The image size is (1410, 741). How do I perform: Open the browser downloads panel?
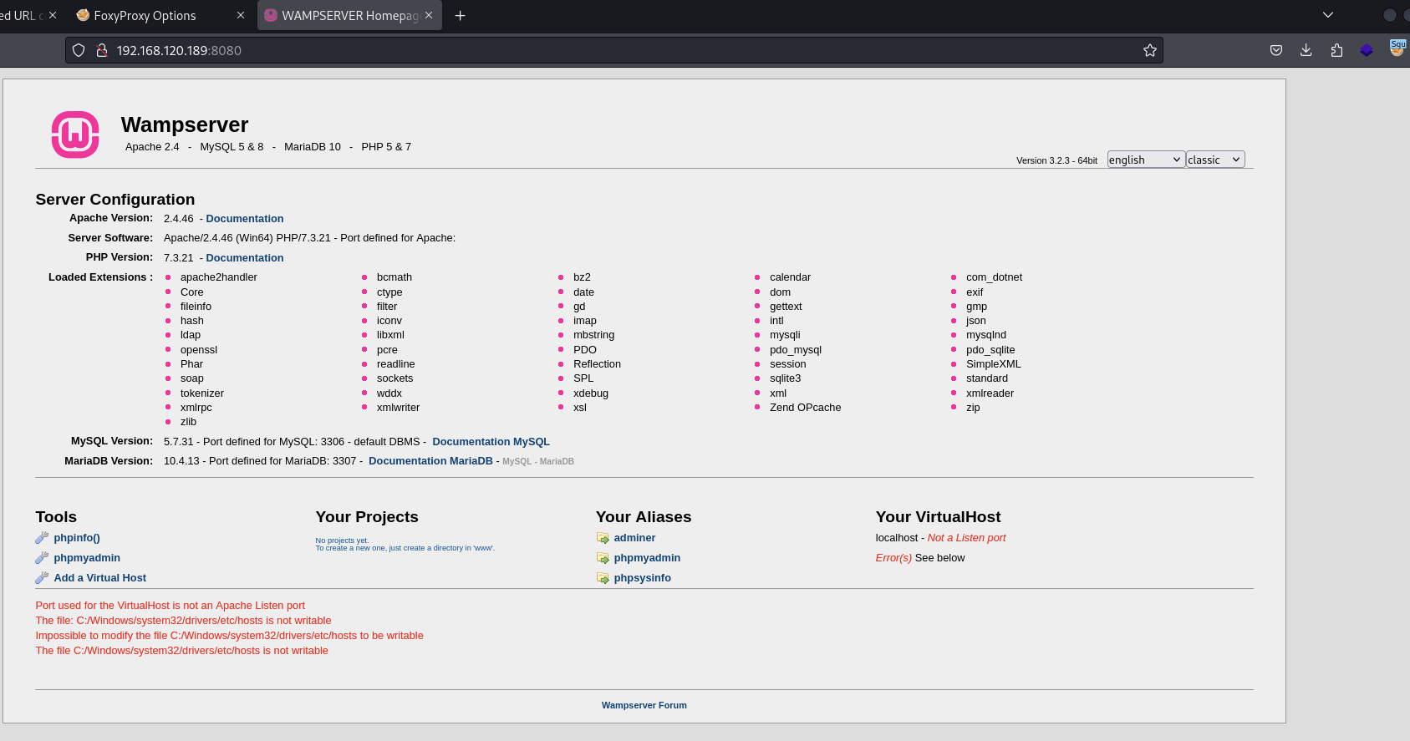point(1306,50)
